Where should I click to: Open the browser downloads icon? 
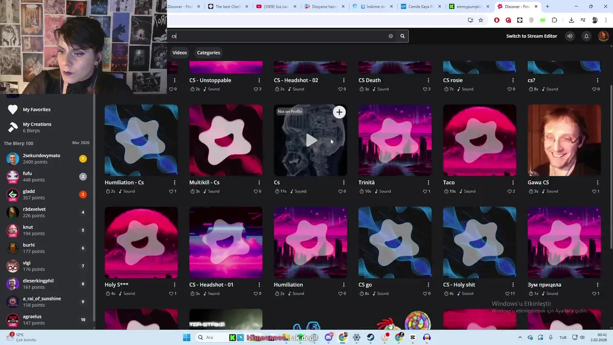[571, 20]
